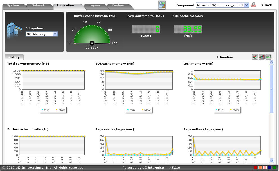The image size is (279, 171).
Task: Click the 'Total server memory (MB)' chart title
Action: (28, 63)
